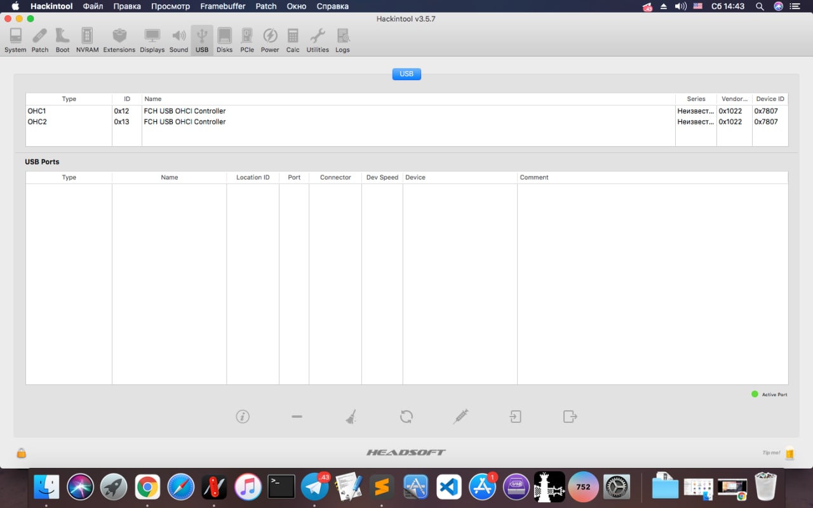The image size is (813, 508).
Task: Open the Disks toolbar section
Action: [x=224, y=40]
